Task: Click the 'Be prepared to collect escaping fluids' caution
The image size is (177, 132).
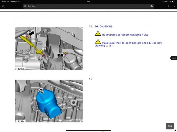Action: click(126, 35)
